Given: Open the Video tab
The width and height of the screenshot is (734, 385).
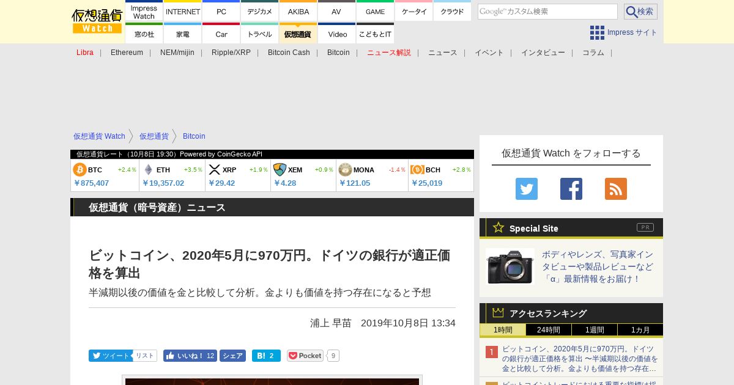Looking at the screenshot, I should tap(336, 34).
